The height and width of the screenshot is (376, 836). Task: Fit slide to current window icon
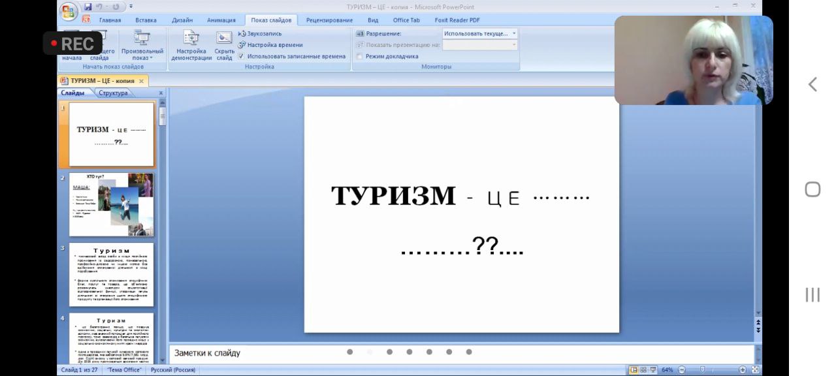click(x=754, y=369)
